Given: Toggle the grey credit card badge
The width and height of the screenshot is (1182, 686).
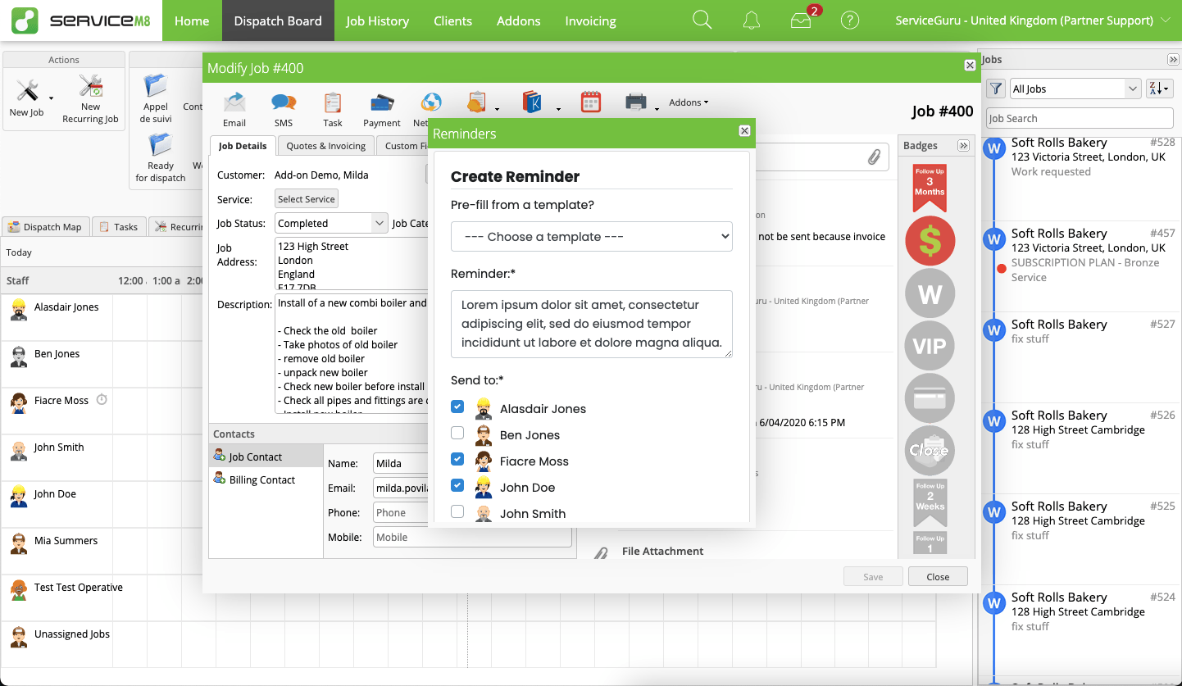Looking at the screenshot, I should tap(930, 398).
